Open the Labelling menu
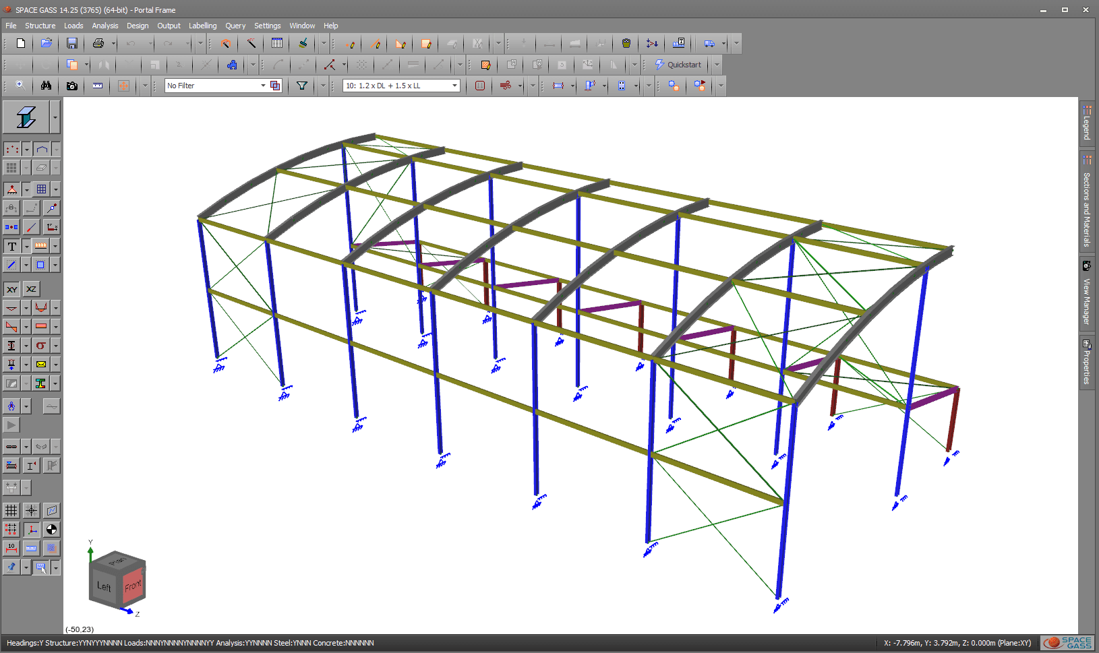Image resolution: width=1099 pixels, height=653 pixels. [202, 26]
